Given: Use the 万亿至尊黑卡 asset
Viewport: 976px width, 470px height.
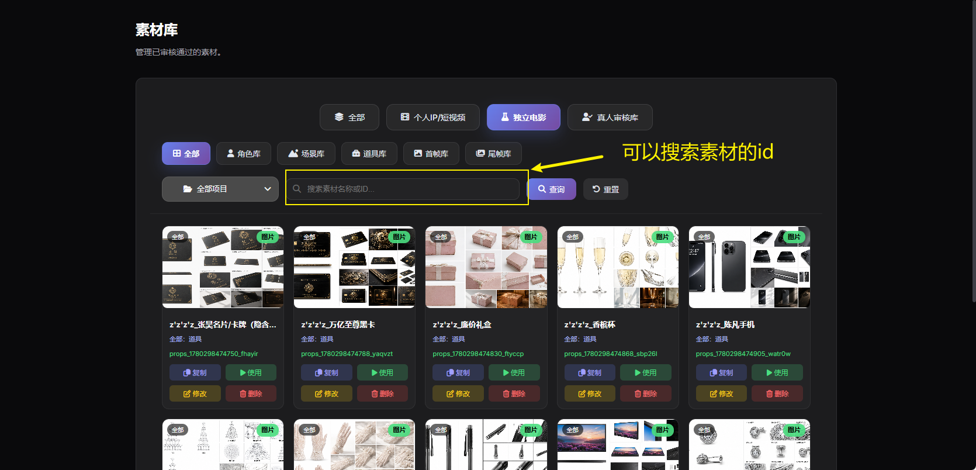Looking at the screenshot, I should click(382, 372).
